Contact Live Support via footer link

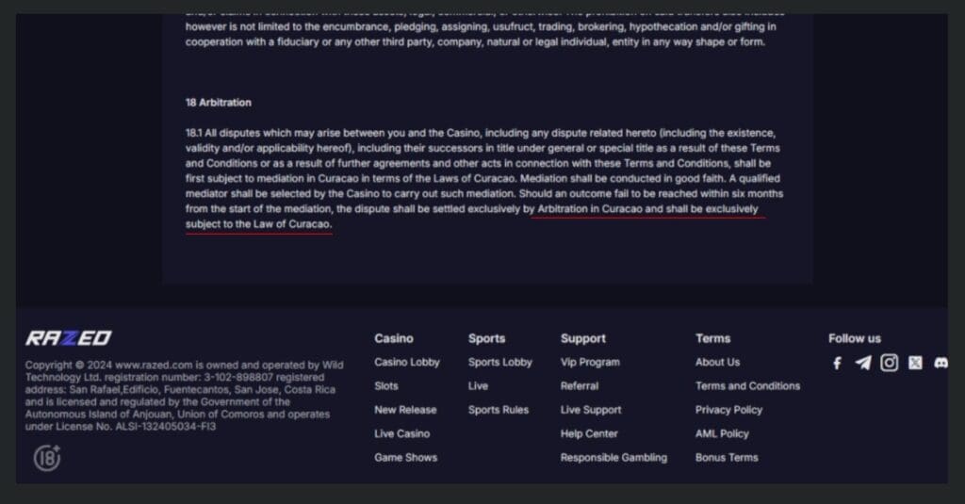click(591, 410)
